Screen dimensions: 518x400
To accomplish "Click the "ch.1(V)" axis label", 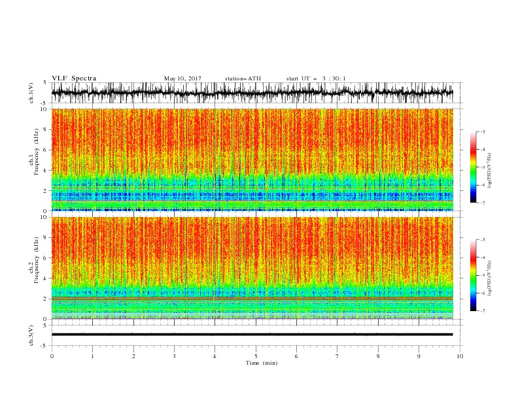I will [x=31, y=93].
